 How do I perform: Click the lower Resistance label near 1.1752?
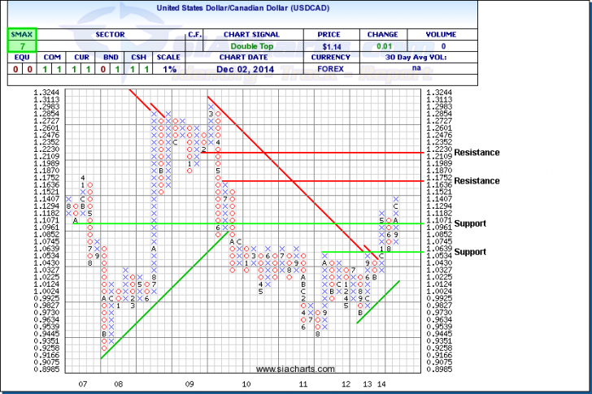tap(477, 180)
